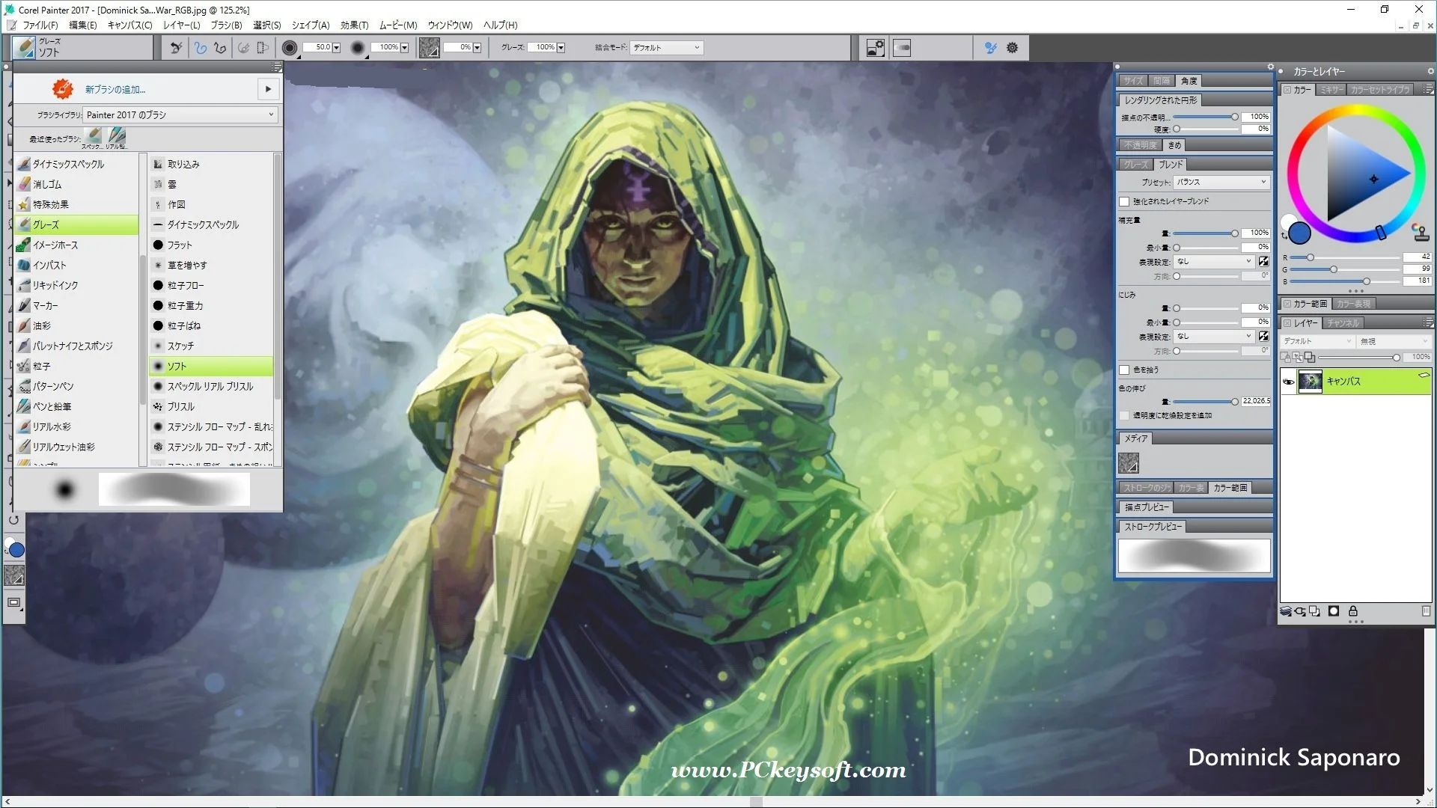
Task: Open the ブラシライブラリ Painter 2017 dropdown
Action: pyautogui.click(x=180, y=114)
